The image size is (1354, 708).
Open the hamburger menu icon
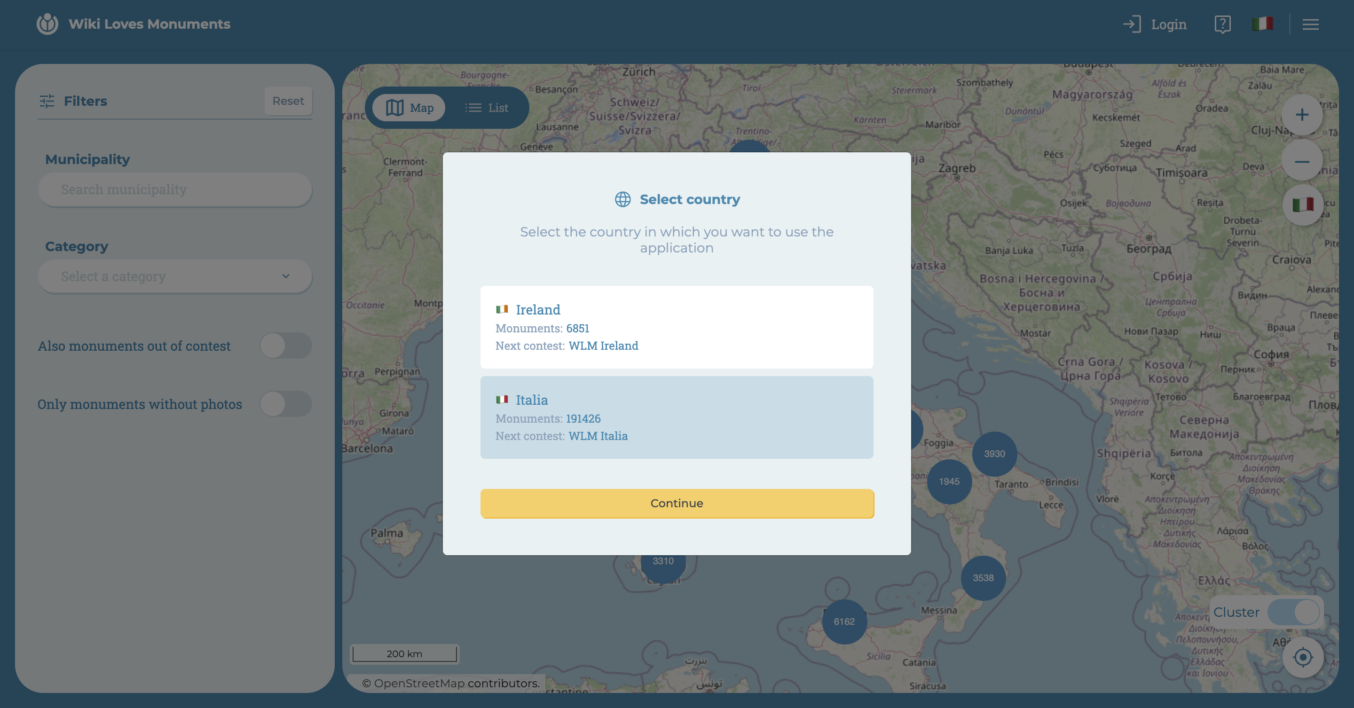[1310, 24]
